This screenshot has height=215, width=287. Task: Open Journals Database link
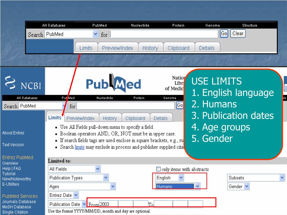point(19,202)
